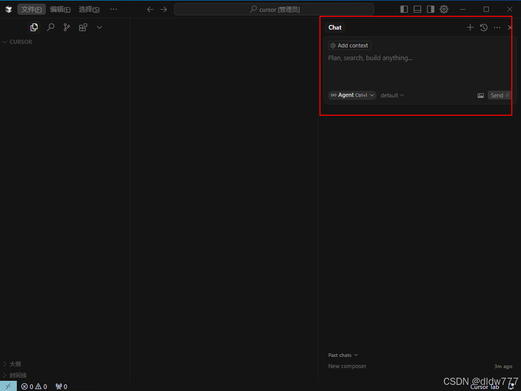
Task: Show additional sidebar views chevron
Action: coord(100,27)
